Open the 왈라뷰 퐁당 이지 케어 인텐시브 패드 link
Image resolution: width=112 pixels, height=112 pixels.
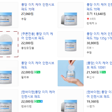[38, 65]
